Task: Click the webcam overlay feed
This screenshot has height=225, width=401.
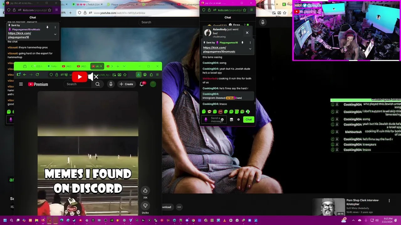Action: [x=346, y=31]
